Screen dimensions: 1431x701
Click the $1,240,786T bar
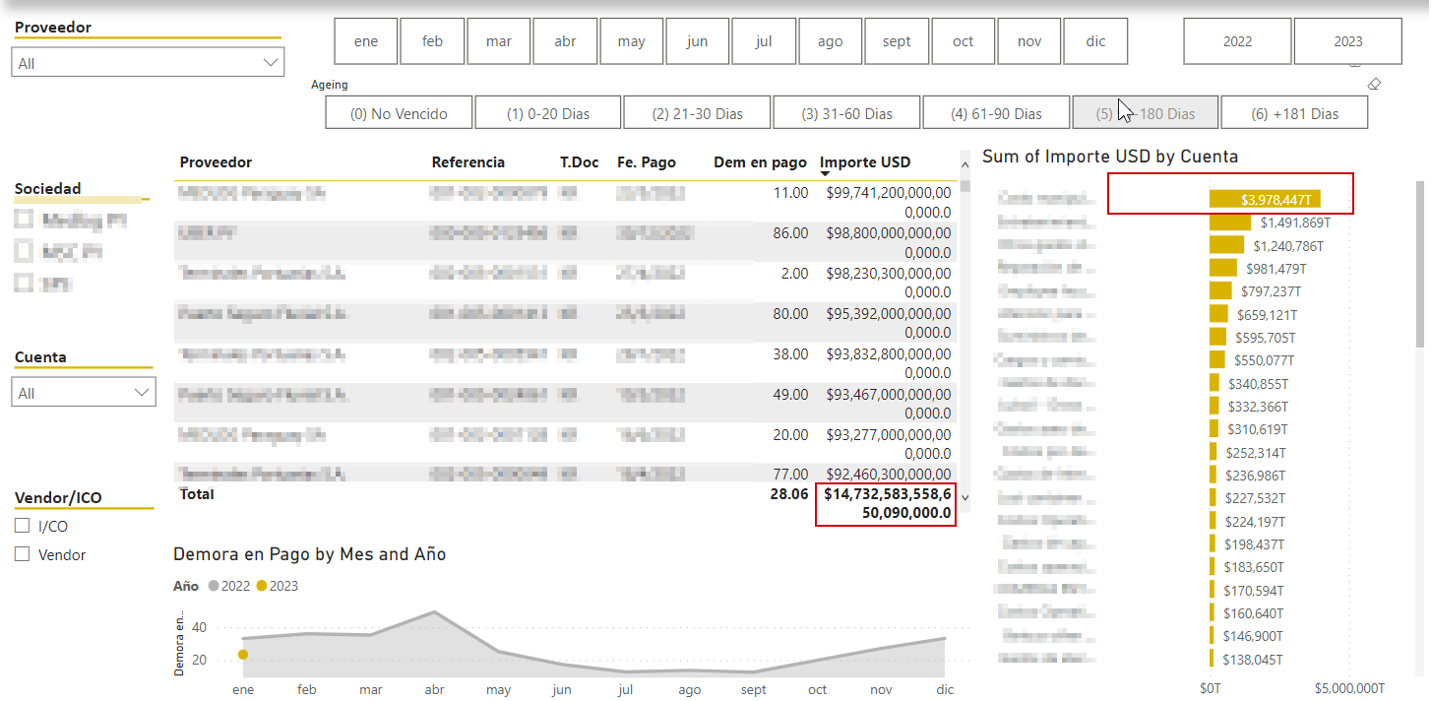tap(1226, 245)
